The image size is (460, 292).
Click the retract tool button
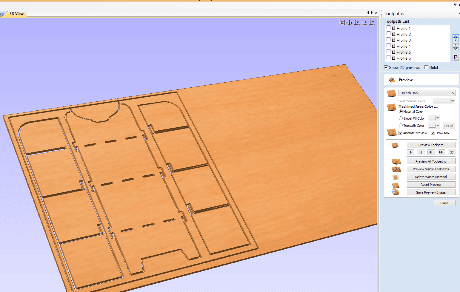click(452, 152)
